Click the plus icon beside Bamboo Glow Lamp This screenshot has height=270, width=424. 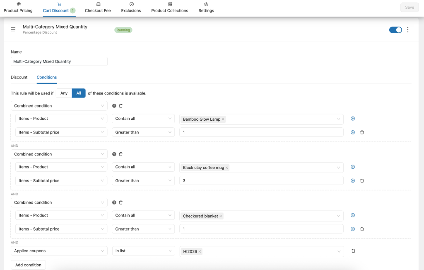[x=352, y=118]
